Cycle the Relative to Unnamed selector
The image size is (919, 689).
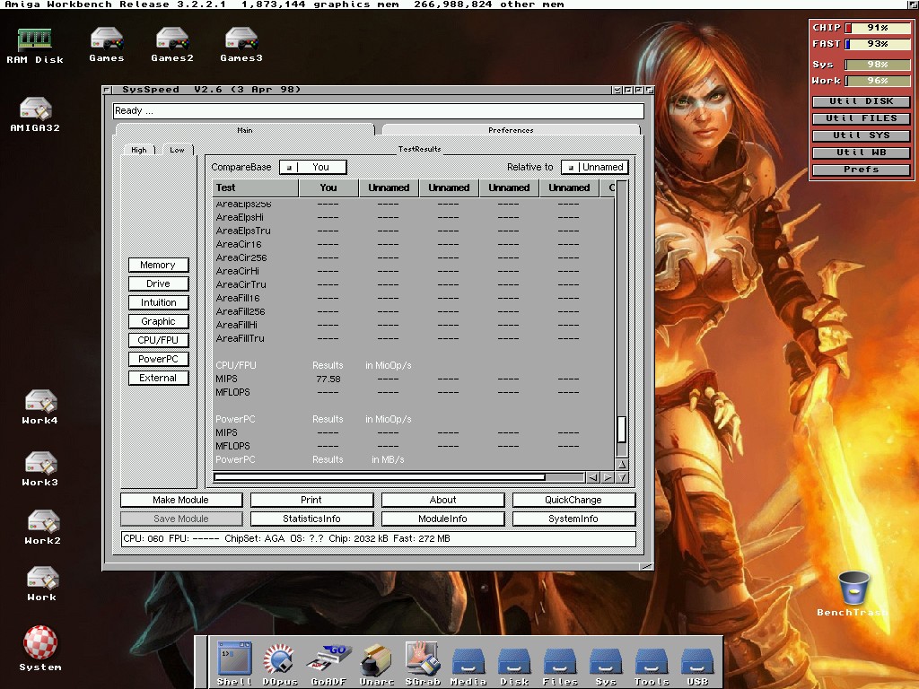click(595, 167)
